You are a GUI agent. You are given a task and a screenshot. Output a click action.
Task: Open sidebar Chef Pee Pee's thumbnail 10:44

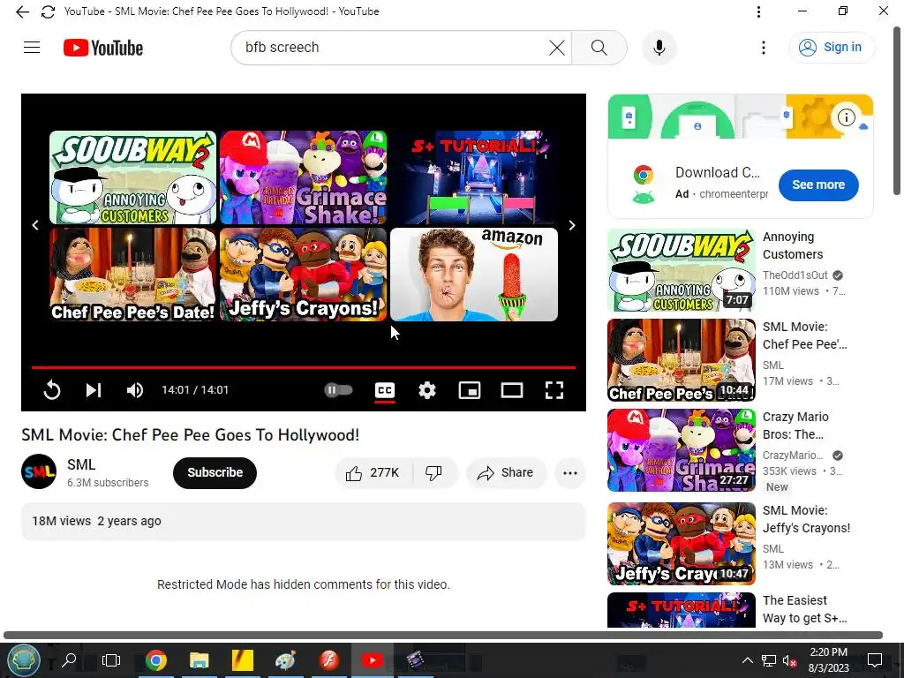point(681,360)
